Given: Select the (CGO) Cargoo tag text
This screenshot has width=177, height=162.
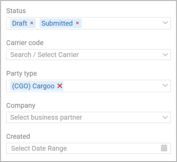Looking at the screenshot, I should (33, 86).
